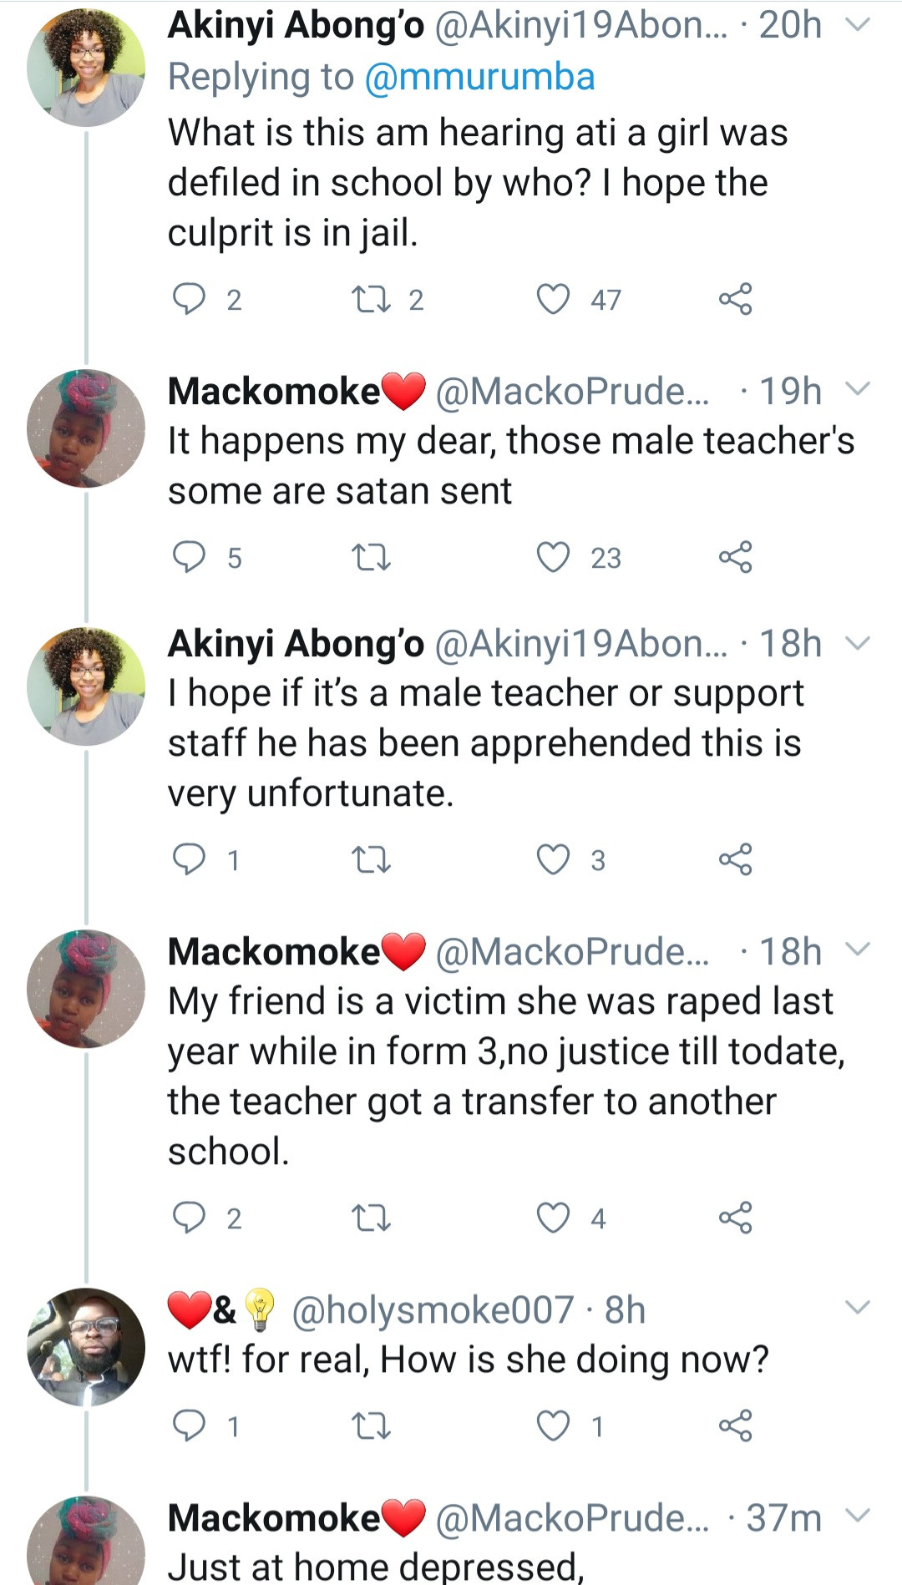The width and height of the screenshot is (902, 1585).
Task: Open the chevron menu on holysmoke007's 8h tweet
Action: point(858,1307)
